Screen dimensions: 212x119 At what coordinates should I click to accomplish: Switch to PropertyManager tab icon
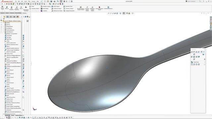(8, 17)
